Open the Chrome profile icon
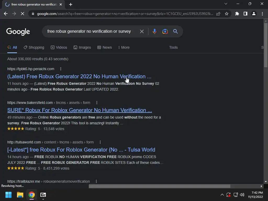 click(254, 14)
